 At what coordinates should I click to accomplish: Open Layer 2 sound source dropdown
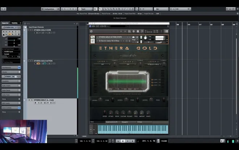coord(128,64)
